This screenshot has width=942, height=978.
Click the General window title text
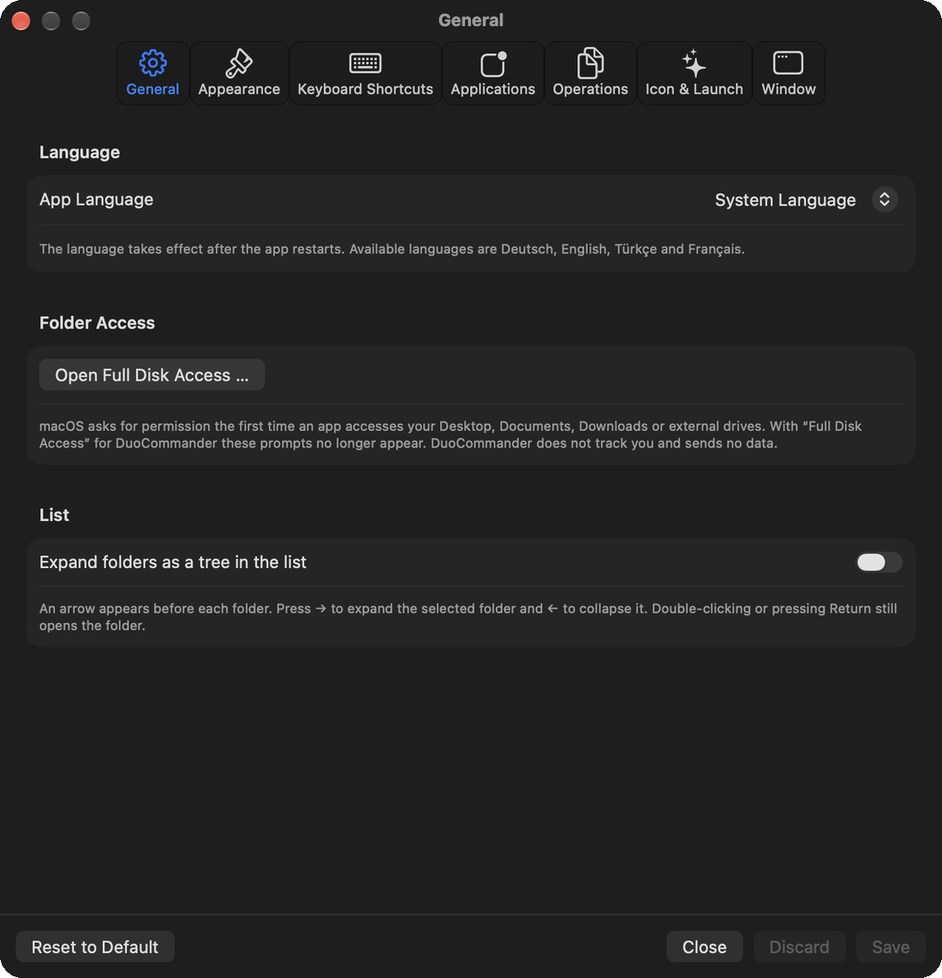click(471, 20)
